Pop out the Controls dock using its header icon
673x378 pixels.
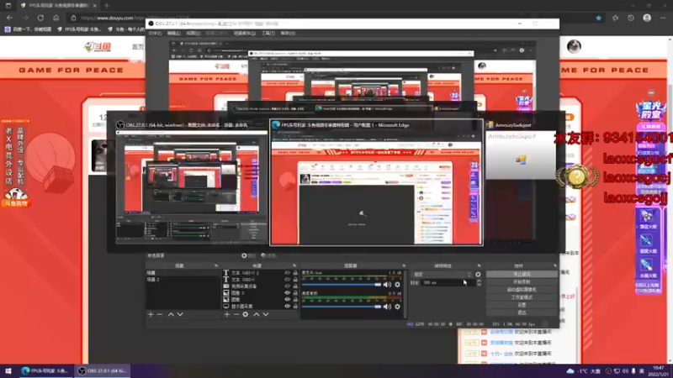tap(555, 265)
